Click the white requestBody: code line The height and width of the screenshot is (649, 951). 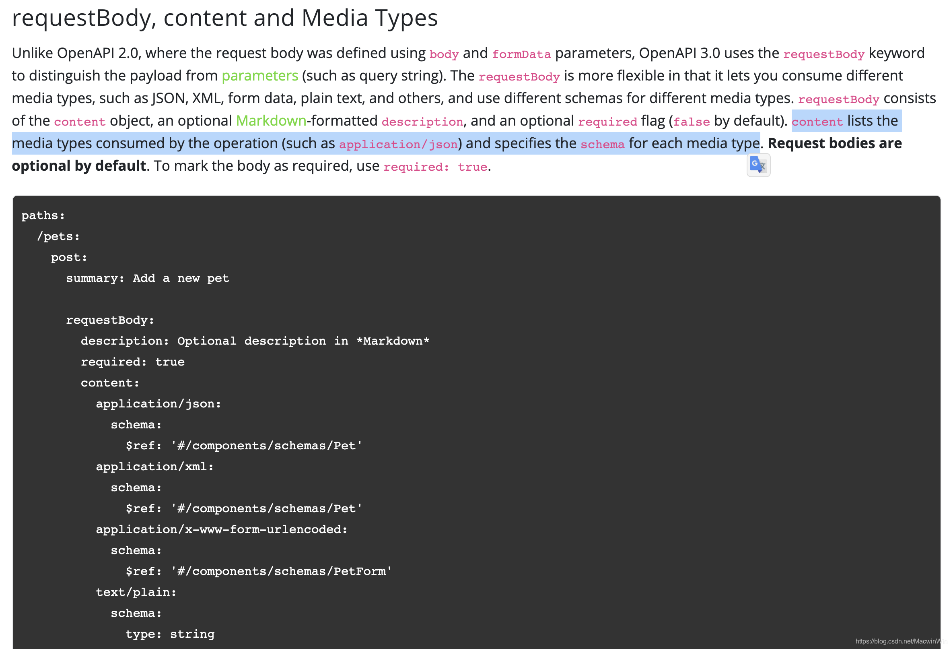coord(110,320)
